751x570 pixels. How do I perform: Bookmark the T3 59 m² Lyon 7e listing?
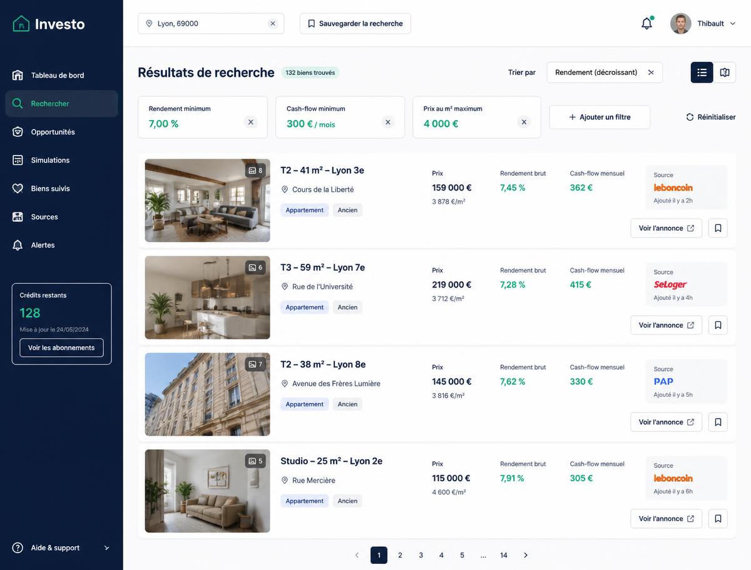pyautogui.click(x=718, y=325)
